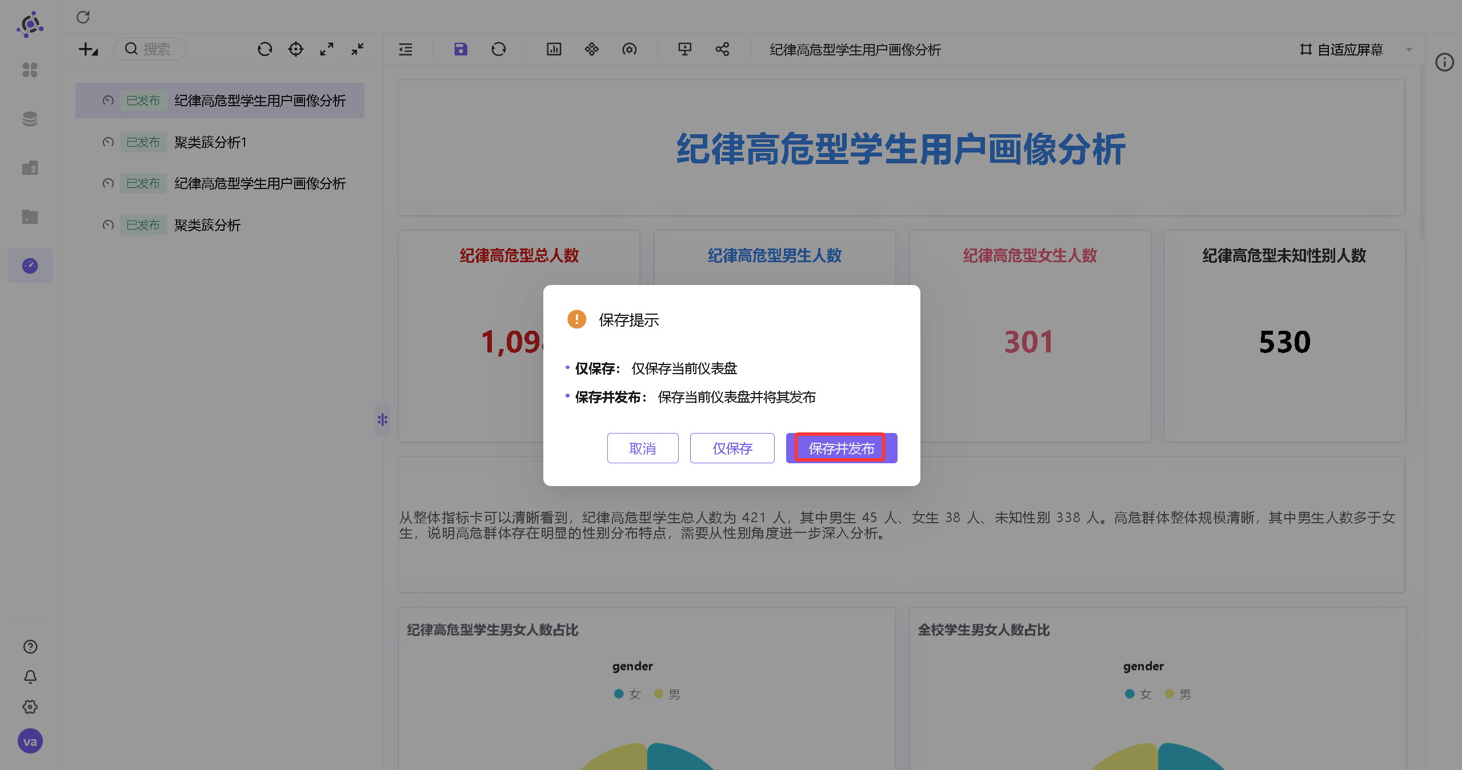The image size is (1462, 770).
Task: Click 取消 to cancel the save dialog
Action: [643, 448]
